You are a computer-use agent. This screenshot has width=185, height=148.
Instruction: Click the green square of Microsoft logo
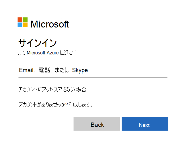point(25,19)
